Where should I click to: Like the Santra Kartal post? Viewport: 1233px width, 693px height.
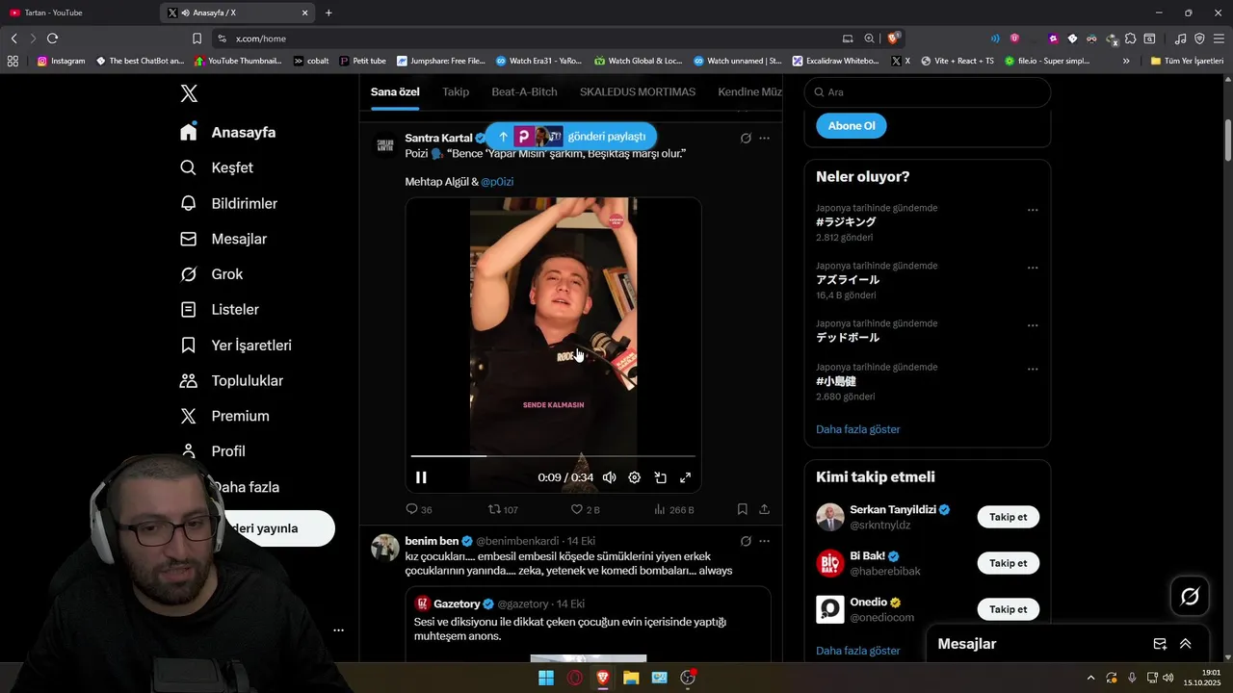pos(585,509)
